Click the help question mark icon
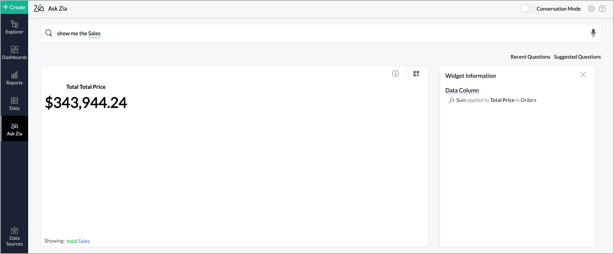 pos(602,9)
